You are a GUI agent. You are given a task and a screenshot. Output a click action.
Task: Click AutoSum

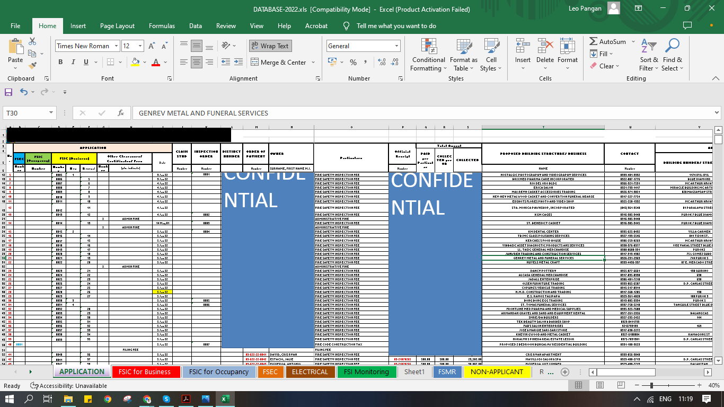pyautogui.click(x=608, y=41)
